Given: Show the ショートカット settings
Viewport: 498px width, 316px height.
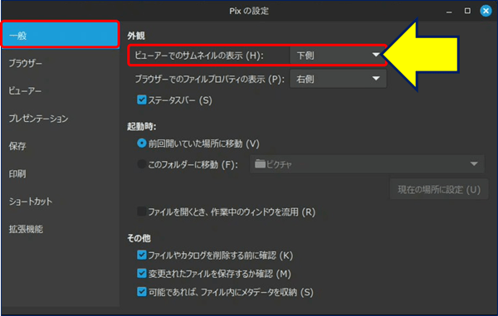Looking at the screenshot, I should 61,202.
